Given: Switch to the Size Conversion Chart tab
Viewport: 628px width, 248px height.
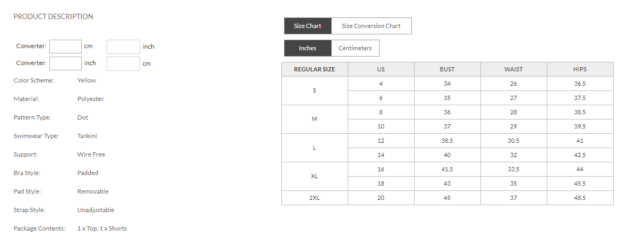Looking at the screenshot, I should [x=371, y=26].
